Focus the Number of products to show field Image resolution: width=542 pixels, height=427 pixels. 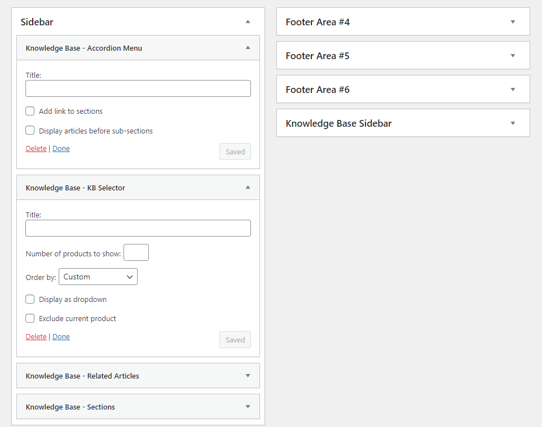(x=136, y=252)
